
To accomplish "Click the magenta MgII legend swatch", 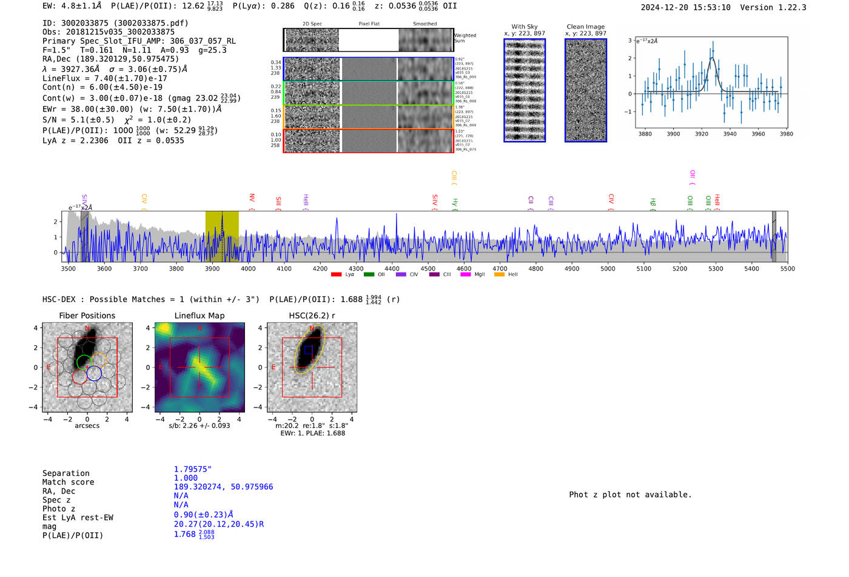I will (x=465, y=275).
